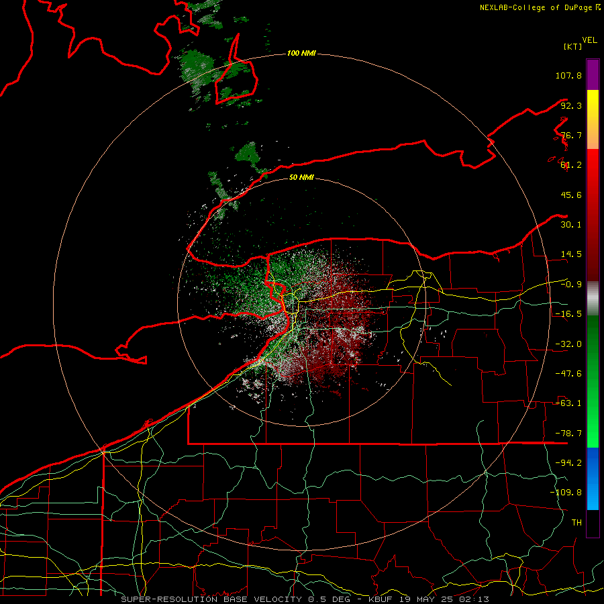Click the 61.2 velocity scale value
This screenshot has width=604, height=604.
571,165
